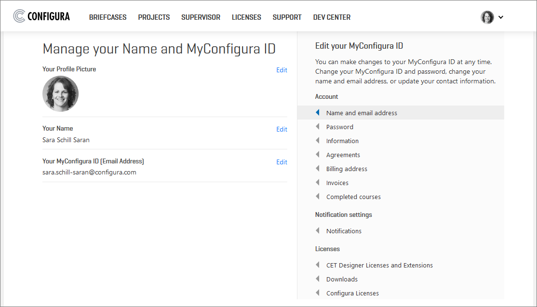537x307 pixels.
Task: Click the Licenses section label in sidebar
Action: tap(327, 249)
